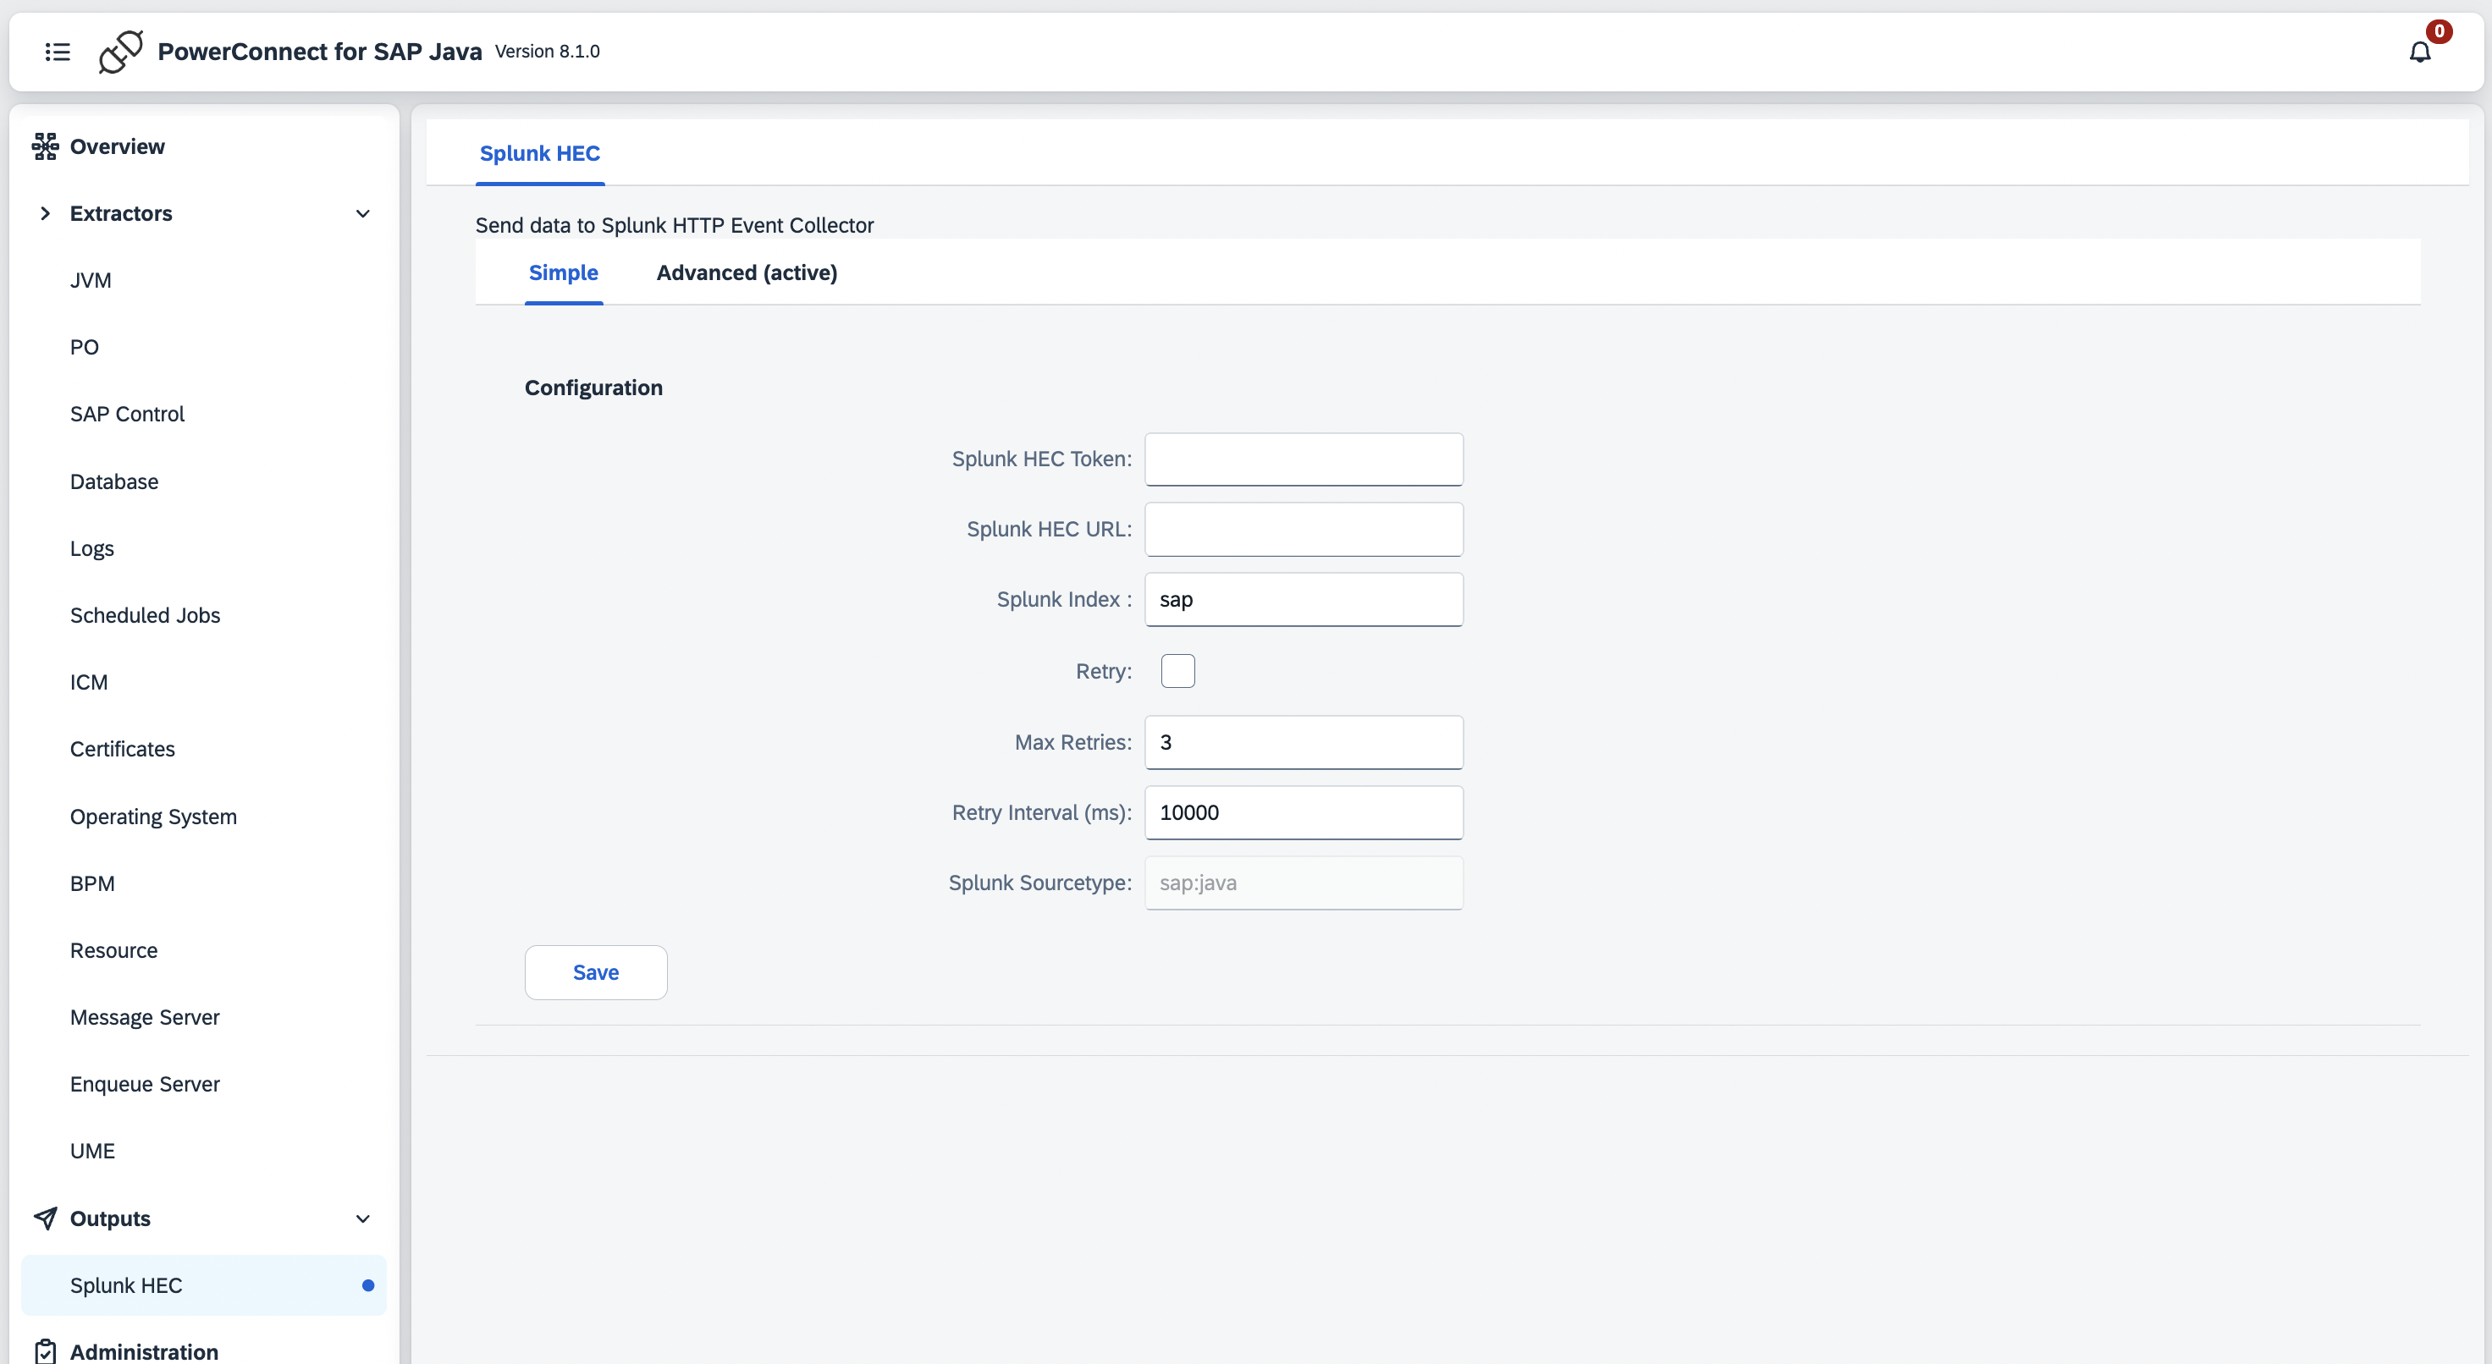Click the right arrow next to Extractors

pos(45,214)
